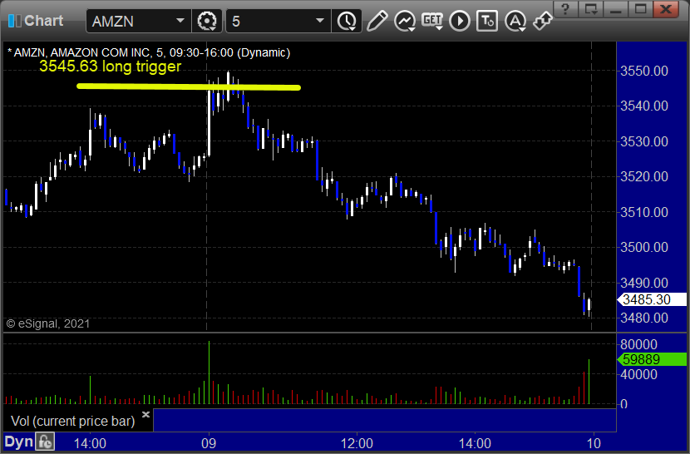690x454 pixels.
Task: Click the 3540.00 price axis label
Action: pyautogui.click(x=643, y=106)
